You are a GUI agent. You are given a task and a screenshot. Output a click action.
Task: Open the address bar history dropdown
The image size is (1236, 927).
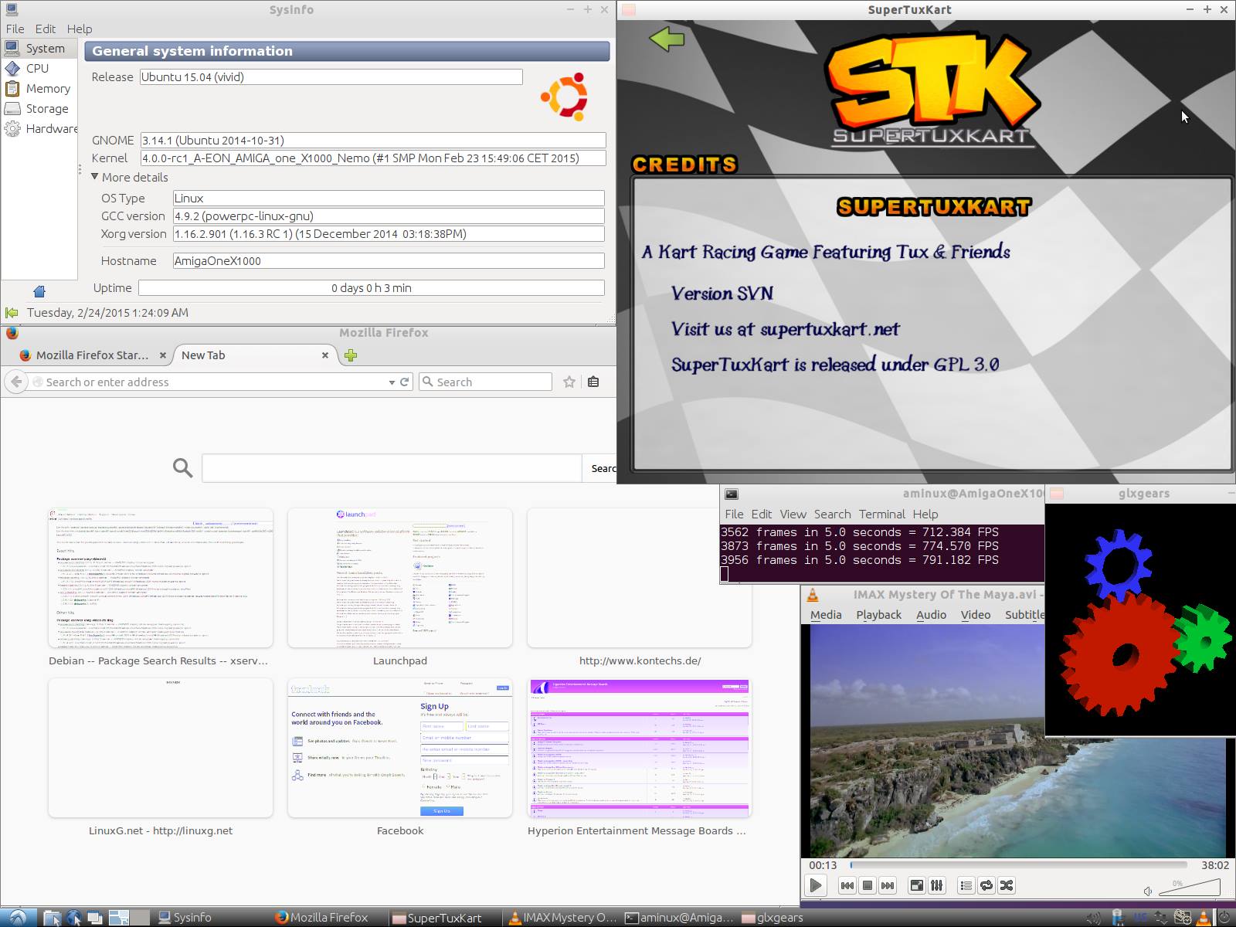(x=391, y=382)
